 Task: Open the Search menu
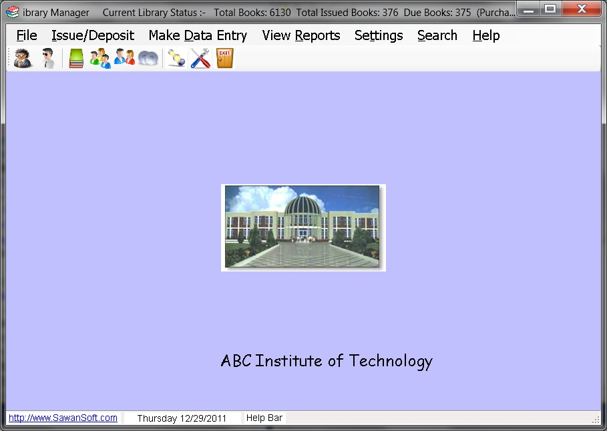coord(437,35)
